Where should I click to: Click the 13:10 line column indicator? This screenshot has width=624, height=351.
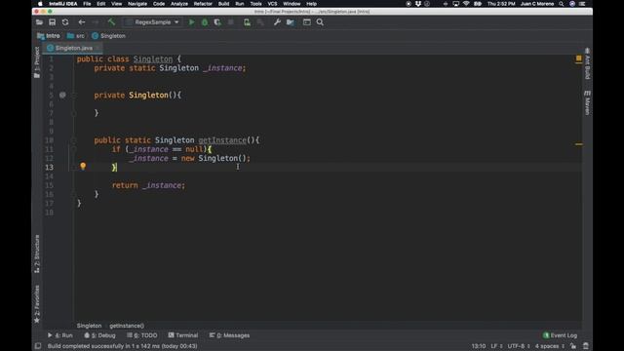479,346
